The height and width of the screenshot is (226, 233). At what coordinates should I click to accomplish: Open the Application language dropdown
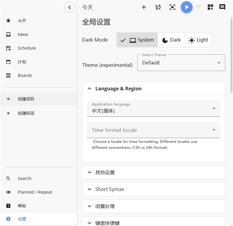pos(153,108)
